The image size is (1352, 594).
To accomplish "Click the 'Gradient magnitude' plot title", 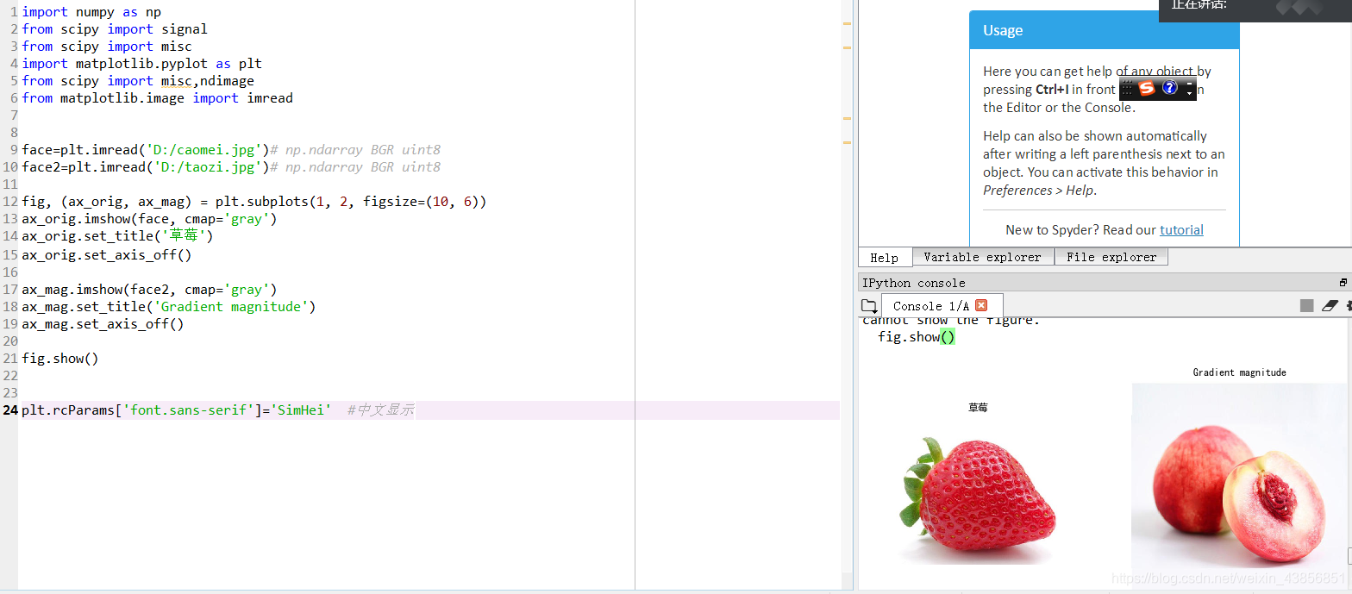I will pos(1239,372).
